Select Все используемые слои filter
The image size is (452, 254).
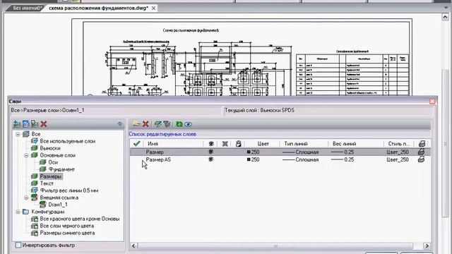[x=68, y=141]
